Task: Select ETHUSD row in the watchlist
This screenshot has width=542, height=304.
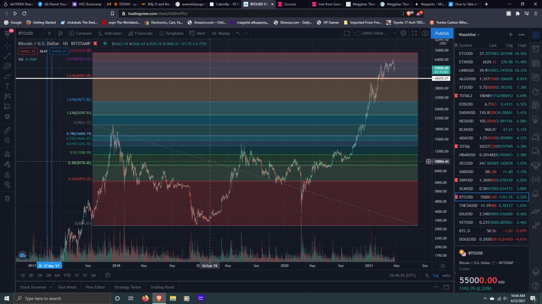Action: [492, 62]
